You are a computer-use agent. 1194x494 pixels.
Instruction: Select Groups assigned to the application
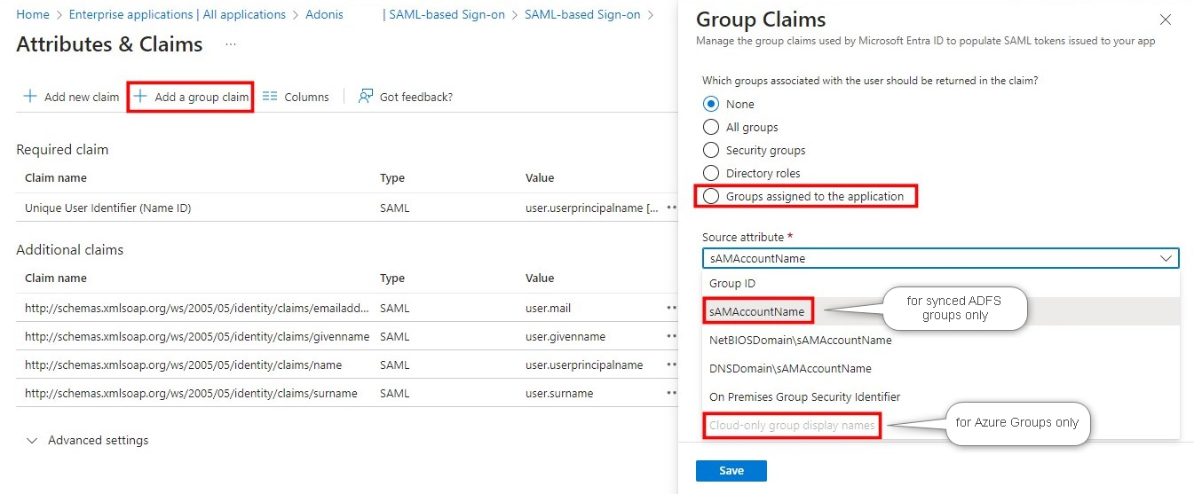(711, 196)
